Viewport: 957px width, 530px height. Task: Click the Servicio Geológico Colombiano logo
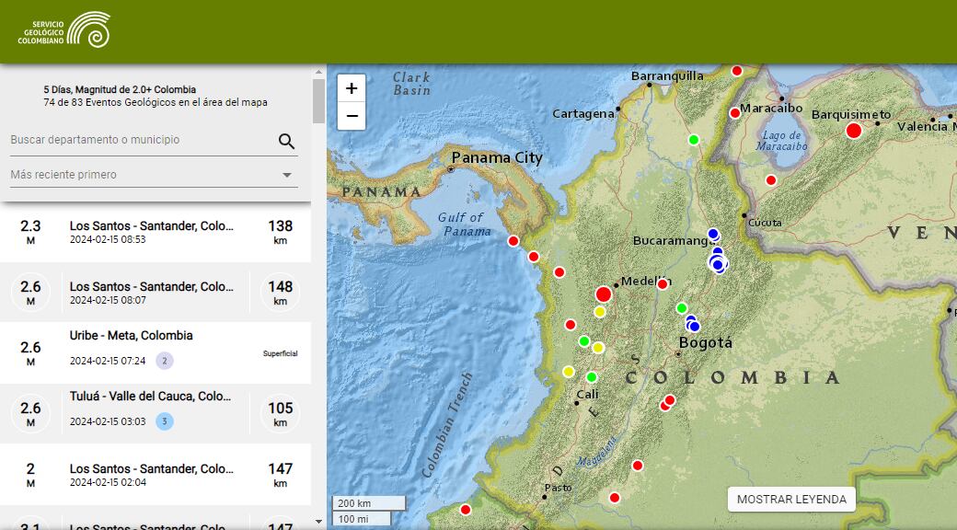[x=64, y=29]
